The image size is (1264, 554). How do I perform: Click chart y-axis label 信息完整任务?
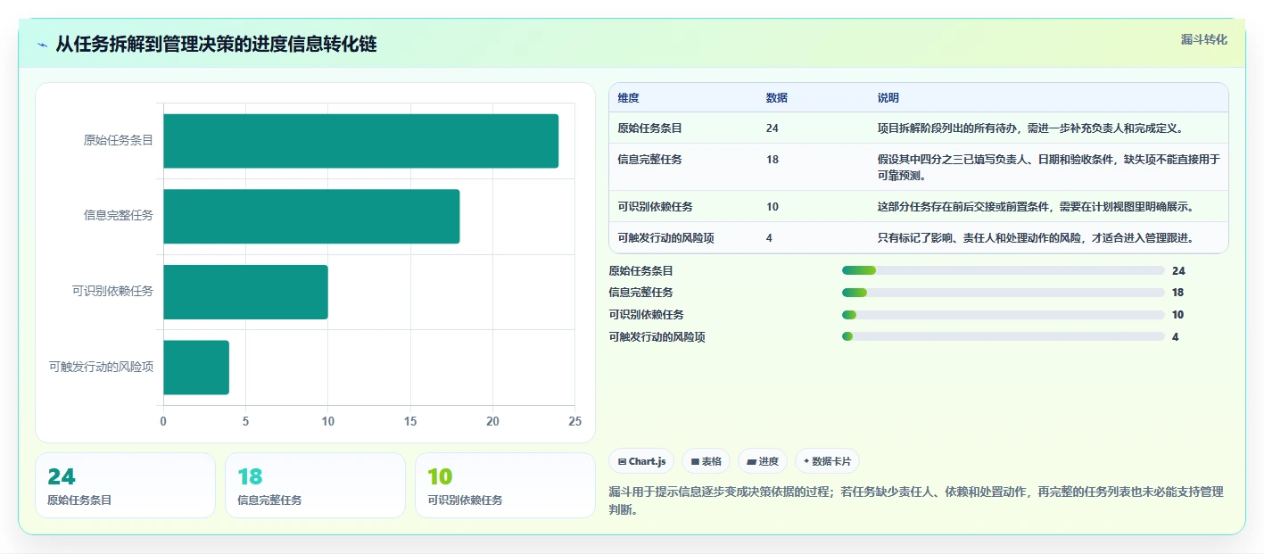pyautogui.click(x=119, y=215)
